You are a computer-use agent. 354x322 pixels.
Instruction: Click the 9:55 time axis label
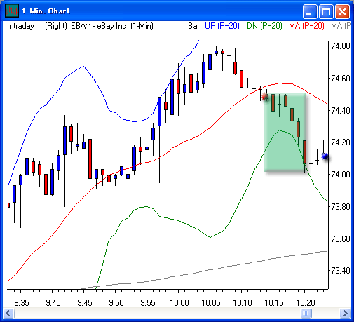tap(148, 303)
